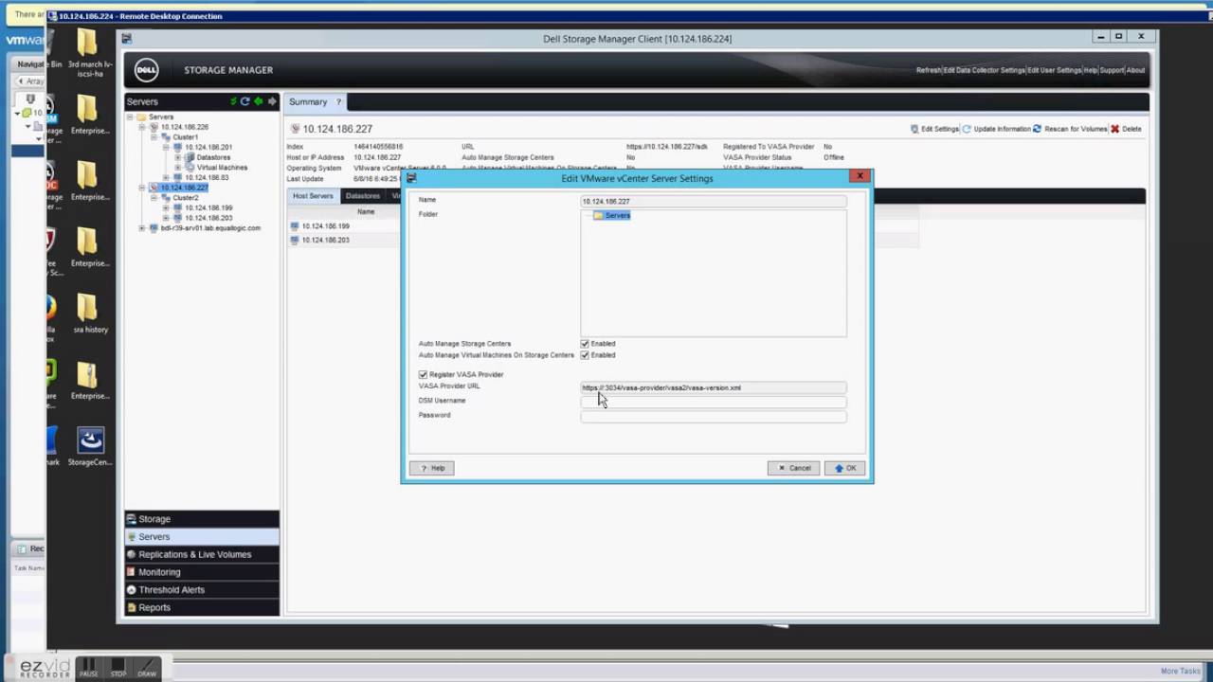
Task: Collapse the Cluster2 tree node
Action: click(x=154, y=198)
